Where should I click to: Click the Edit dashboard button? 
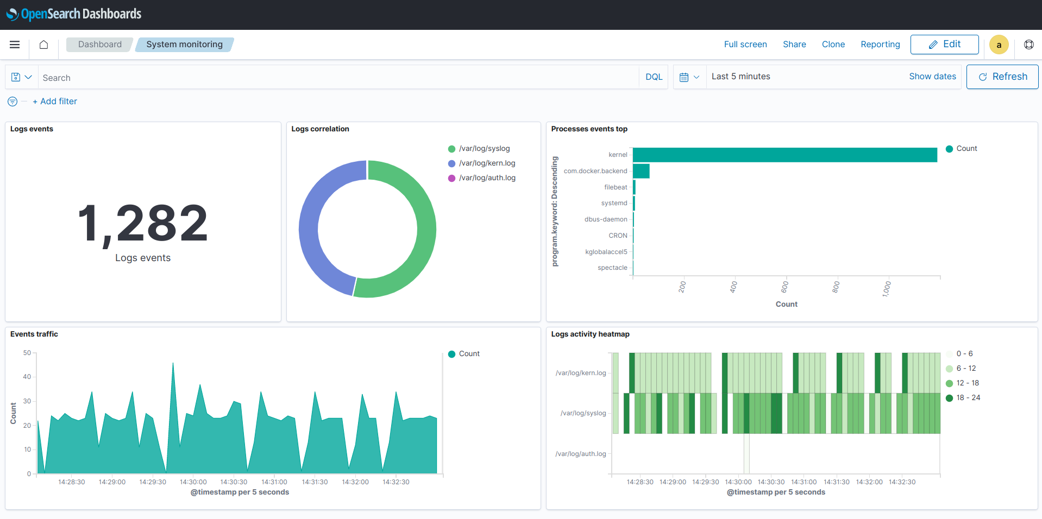click(x=944, y=45)
